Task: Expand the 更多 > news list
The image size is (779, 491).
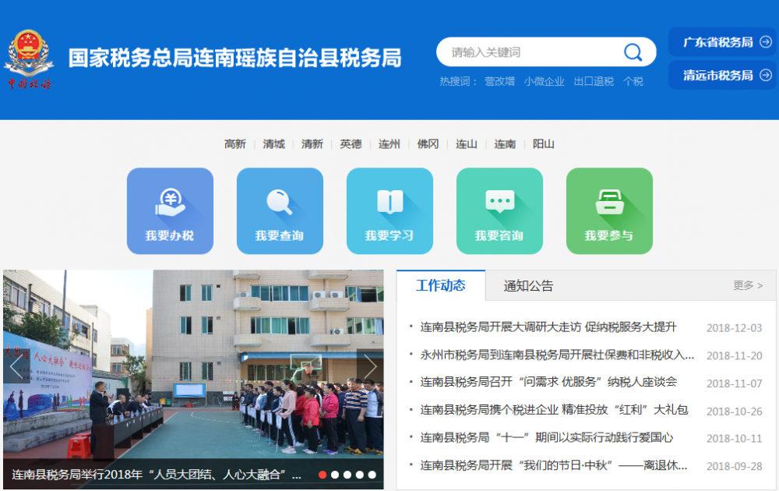Action: click(748, 285)
